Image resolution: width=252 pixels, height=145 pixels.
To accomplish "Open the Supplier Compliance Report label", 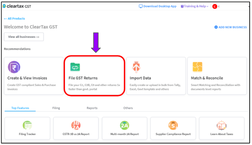I will click(173, 134).
